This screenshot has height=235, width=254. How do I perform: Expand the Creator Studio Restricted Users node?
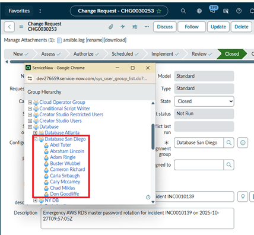30,115
